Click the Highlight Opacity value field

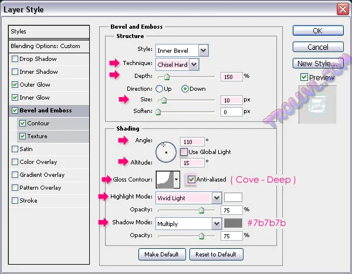[231, 210]
